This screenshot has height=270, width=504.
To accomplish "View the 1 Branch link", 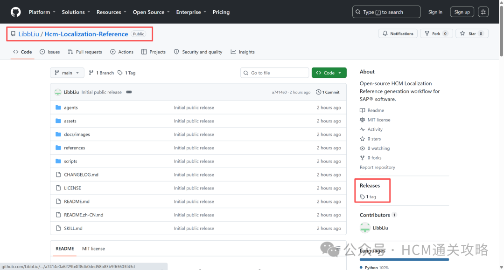I will pos(101,73).
